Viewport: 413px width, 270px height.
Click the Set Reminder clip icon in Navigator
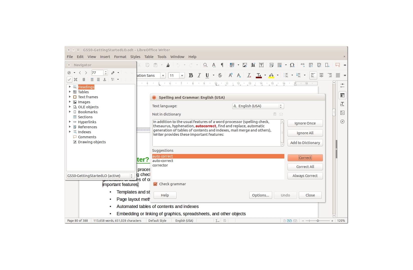pyautogui.click(x=84, y=79)
